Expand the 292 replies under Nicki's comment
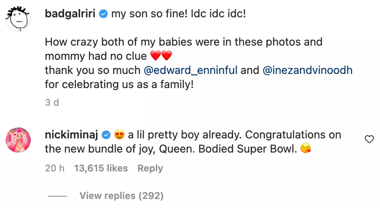Viewport: 380px width, 208px height. tap(121, 196)
